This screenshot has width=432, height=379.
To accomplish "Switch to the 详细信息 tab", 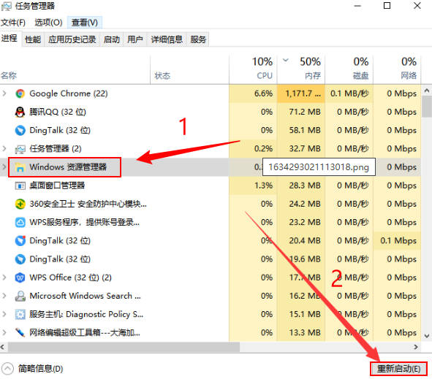I will coord(167,39).
